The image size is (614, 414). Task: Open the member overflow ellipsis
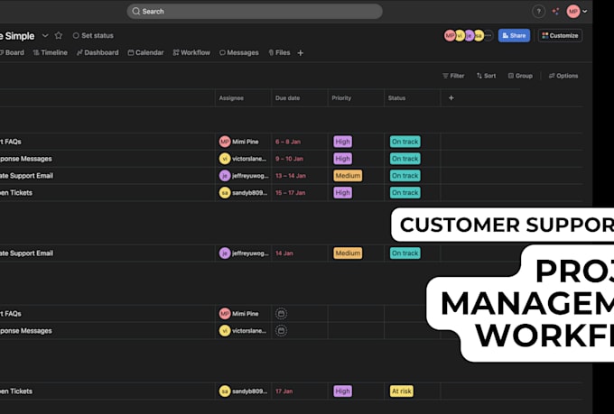(488, 35)
